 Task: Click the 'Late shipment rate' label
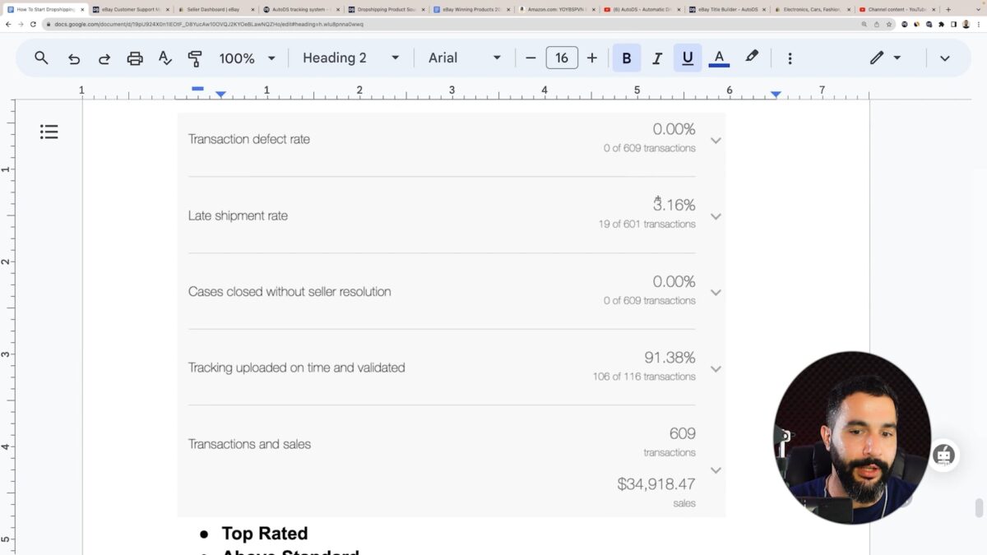238,216
